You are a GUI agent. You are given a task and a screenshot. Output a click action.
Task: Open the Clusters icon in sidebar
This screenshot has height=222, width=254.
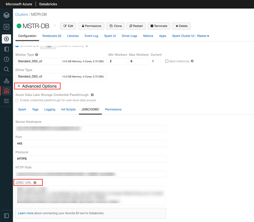coord(6,91)
